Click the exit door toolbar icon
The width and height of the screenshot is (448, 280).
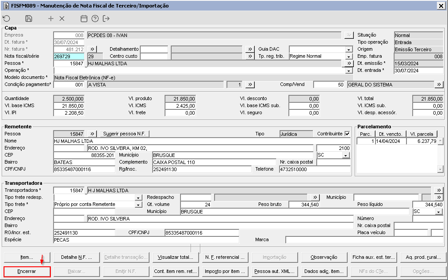click(x=106, y=19)
